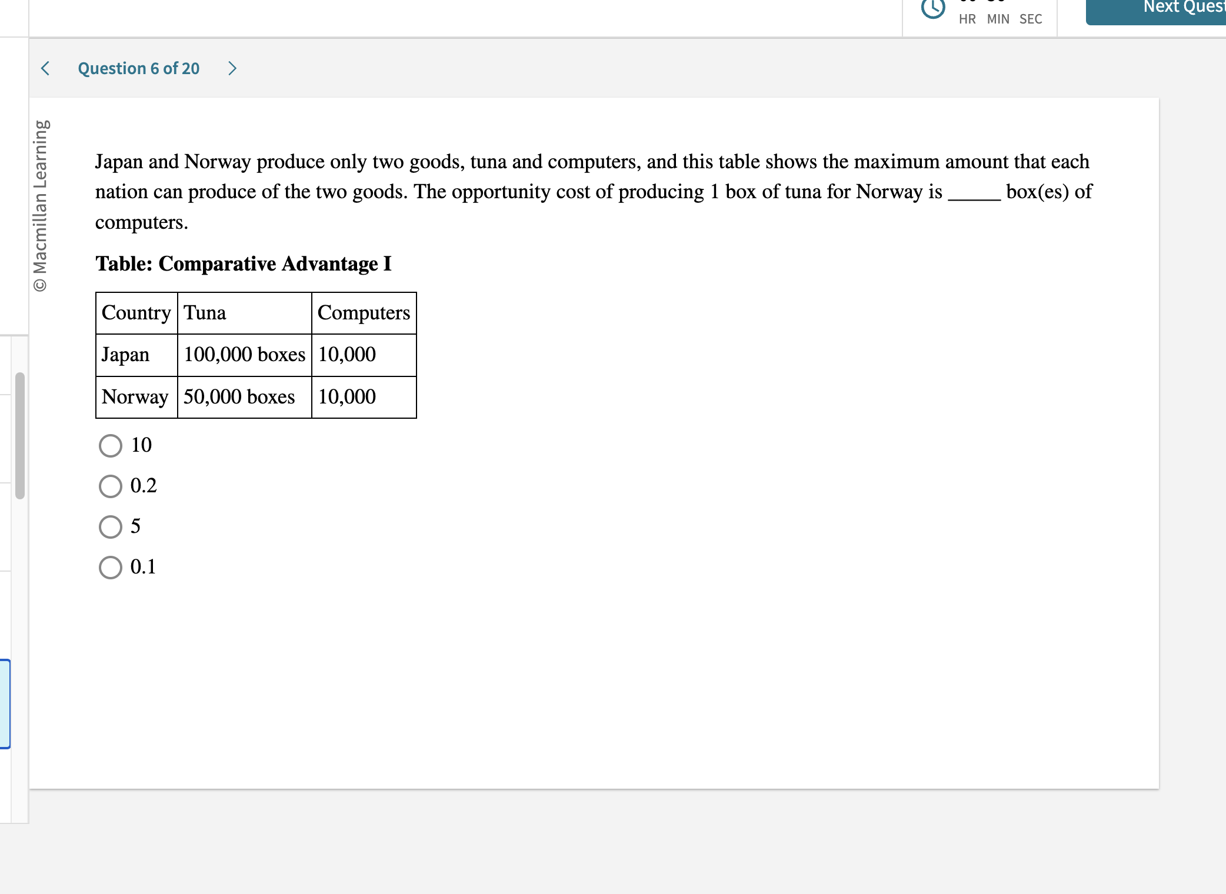
Task: Click the Computers column header
Action: pos(364,313)
